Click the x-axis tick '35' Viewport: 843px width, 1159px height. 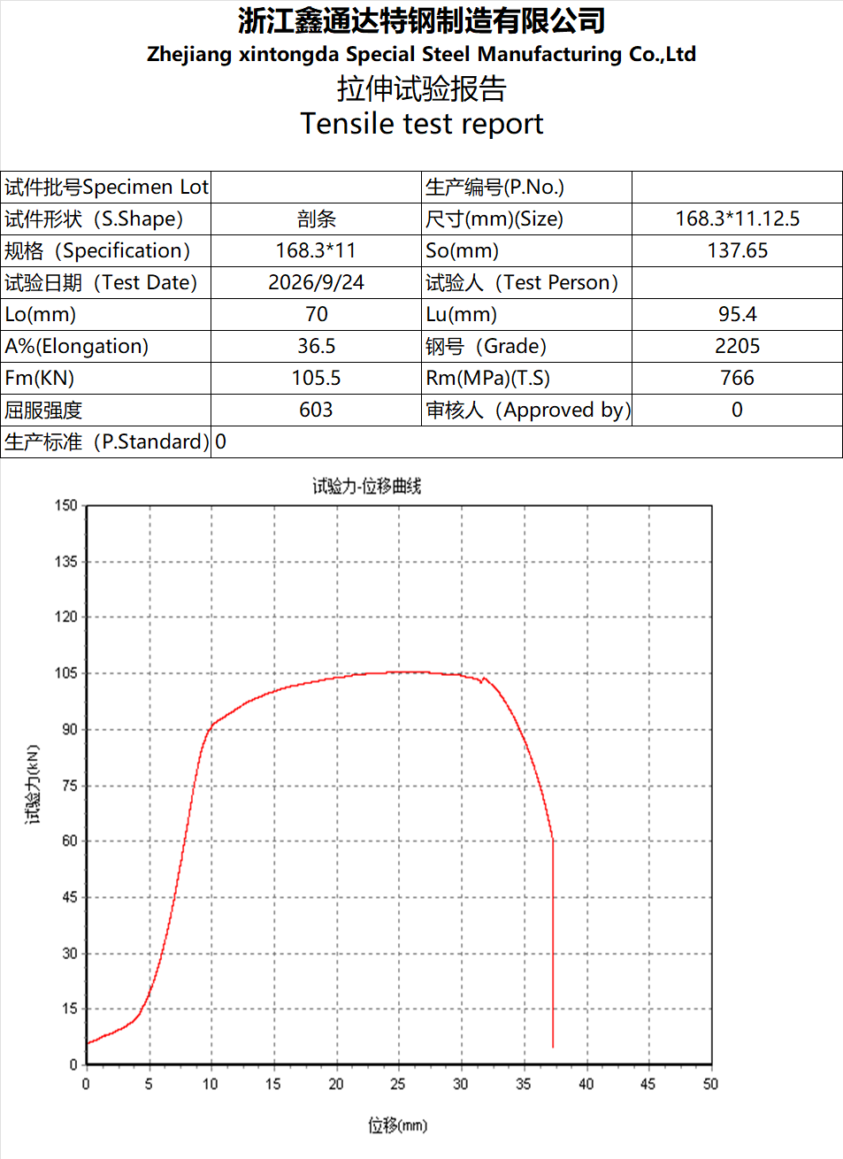point(524,1084)
